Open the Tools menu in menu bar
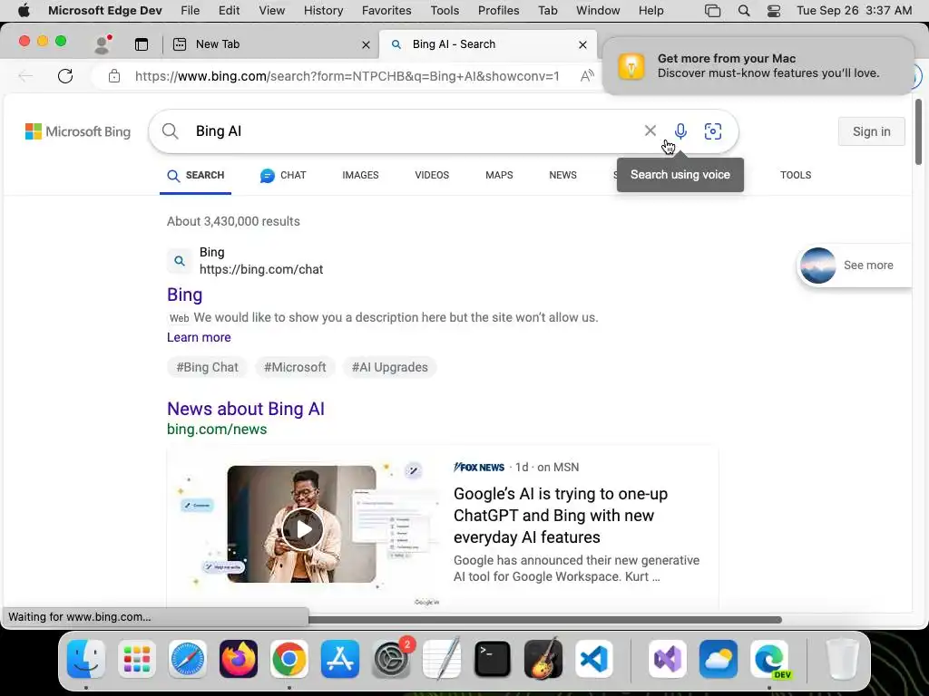This screenshot has width=929, height=696. click(445, 11)
